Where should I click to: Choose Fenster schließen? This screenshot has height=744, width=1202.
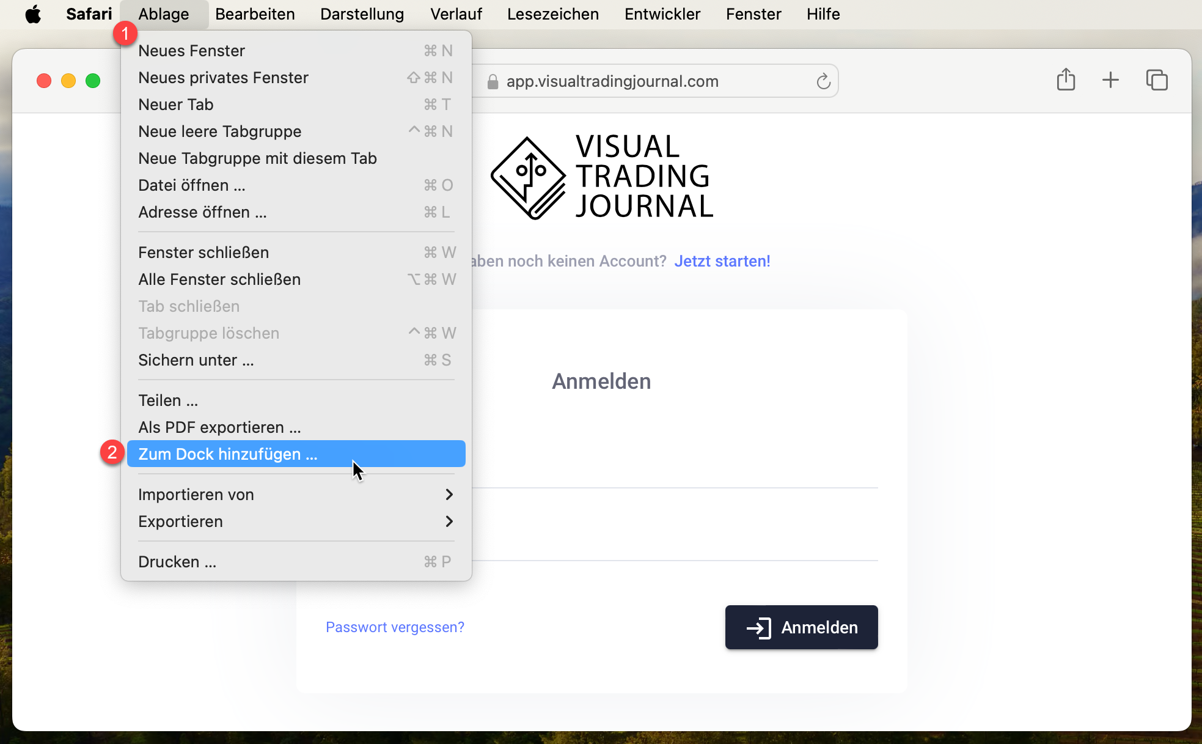tap(296, 252)
